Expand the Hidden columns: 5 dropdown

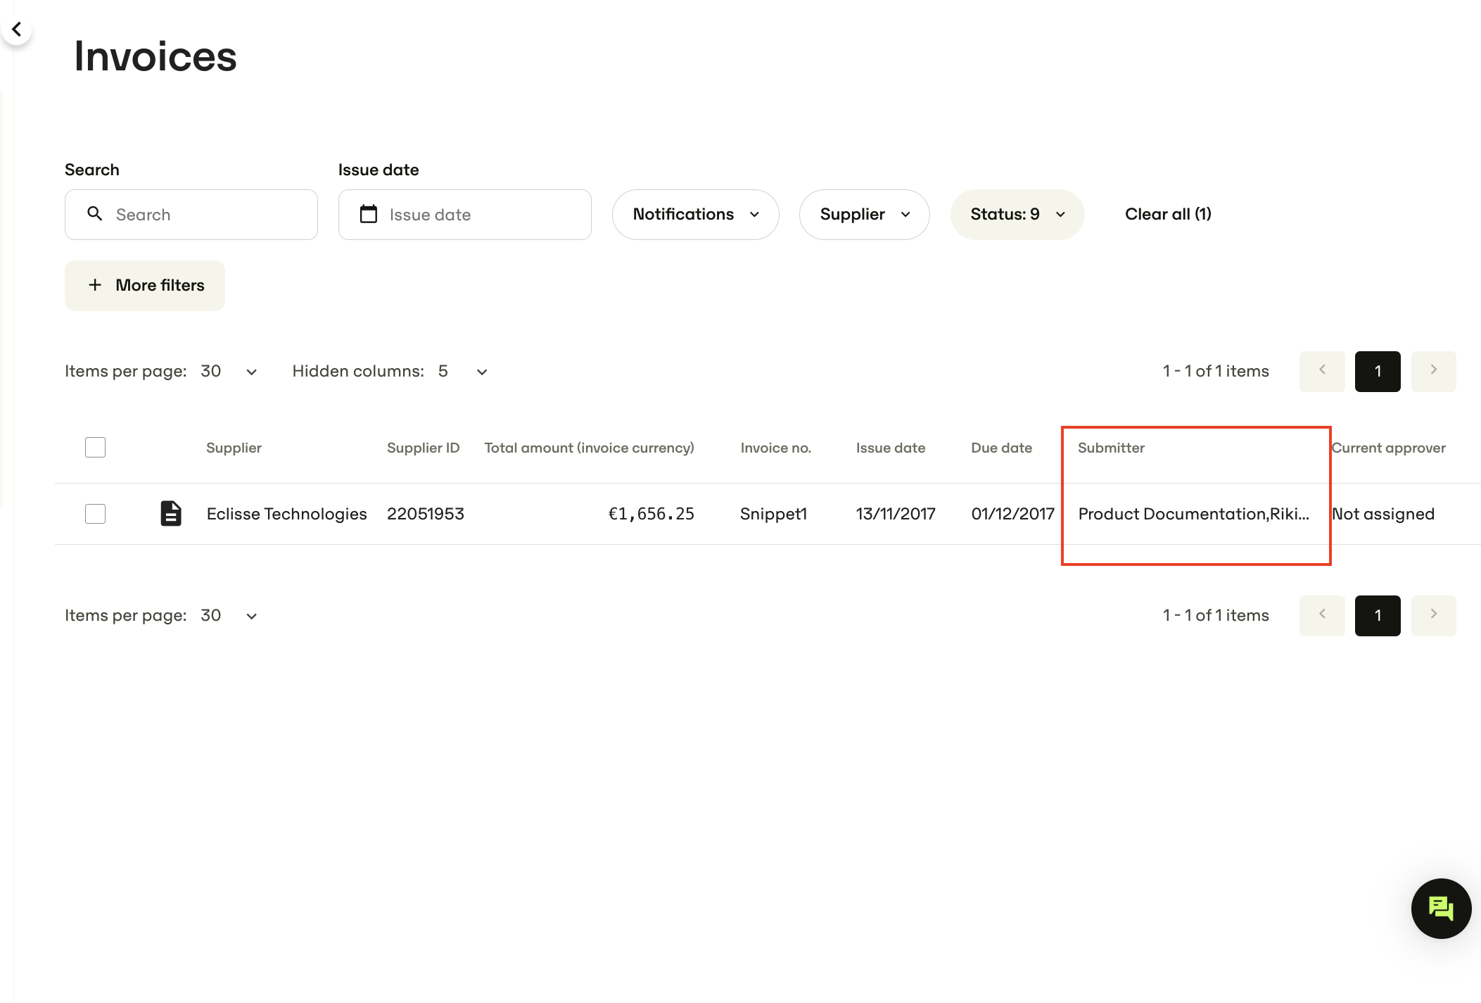pyautogui.click(x=462, y=371)
